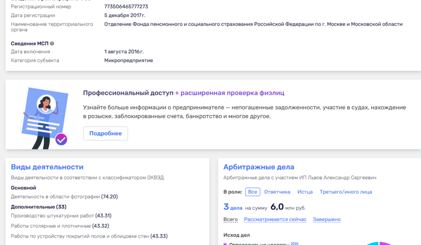The height and width of the screenshot is (245, 421).
Task: Click the Профессиональный доступ promo heading
Action: click(184, 93)
